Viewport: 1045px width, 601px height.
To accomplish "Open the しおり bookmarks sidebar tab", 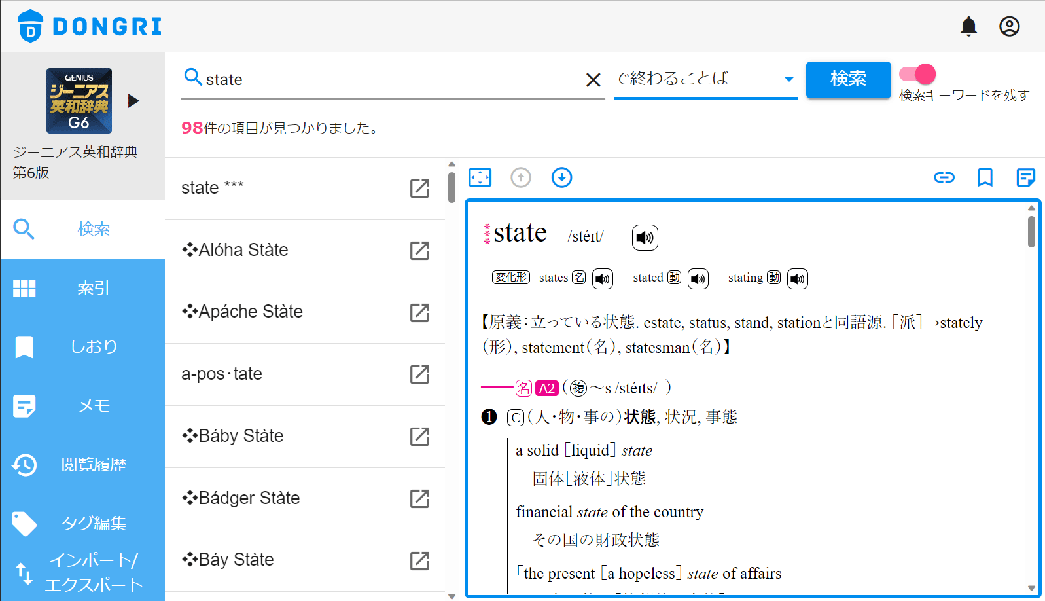I will pos(82,346).
